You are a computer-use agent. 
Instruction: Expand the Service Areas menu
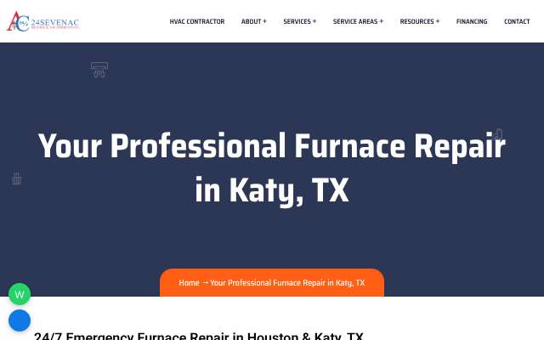358,21
